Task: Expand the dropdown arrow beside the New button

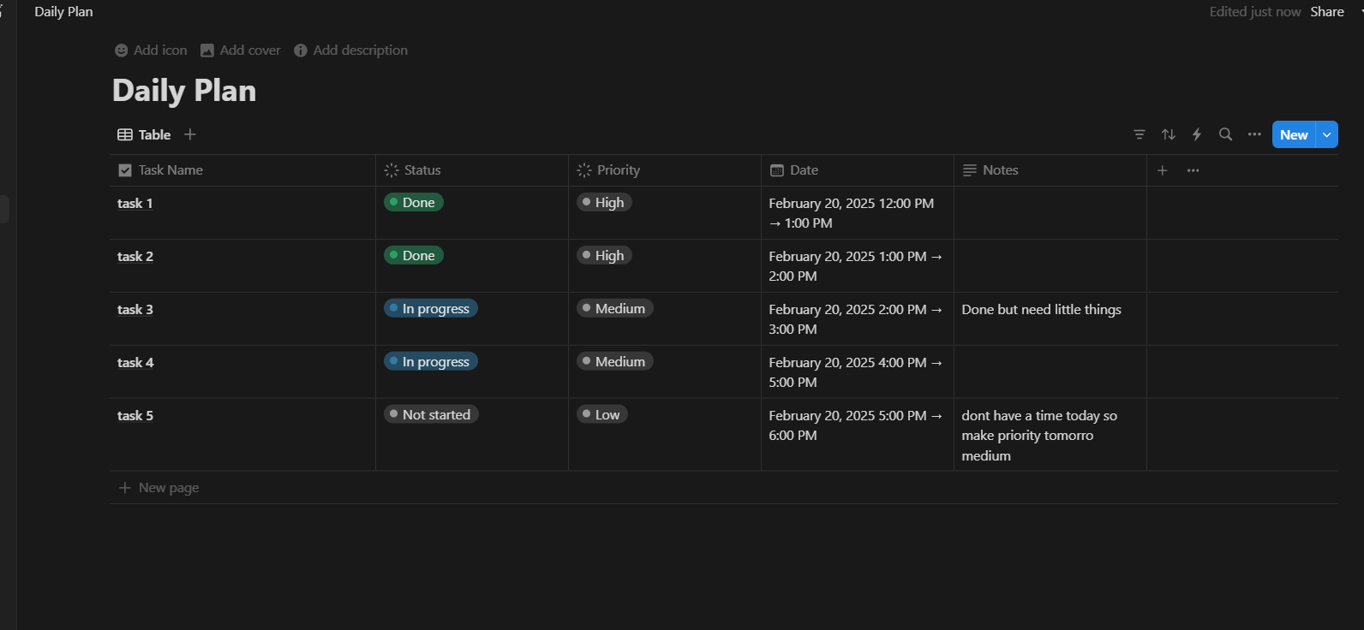Action: 1327,134
